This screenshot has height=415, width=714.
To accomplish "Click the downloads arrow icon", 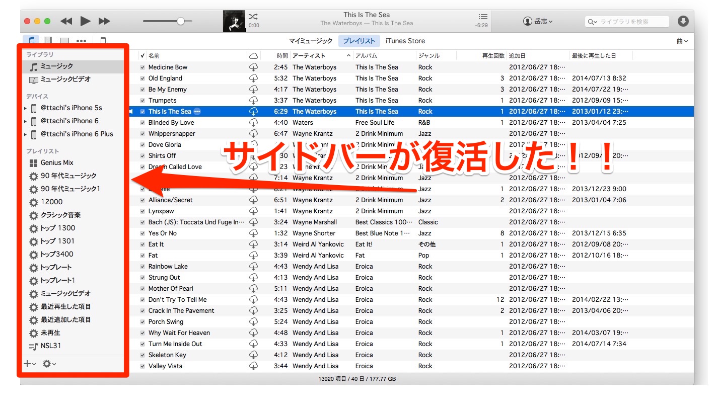I will (x=683, y=21).
